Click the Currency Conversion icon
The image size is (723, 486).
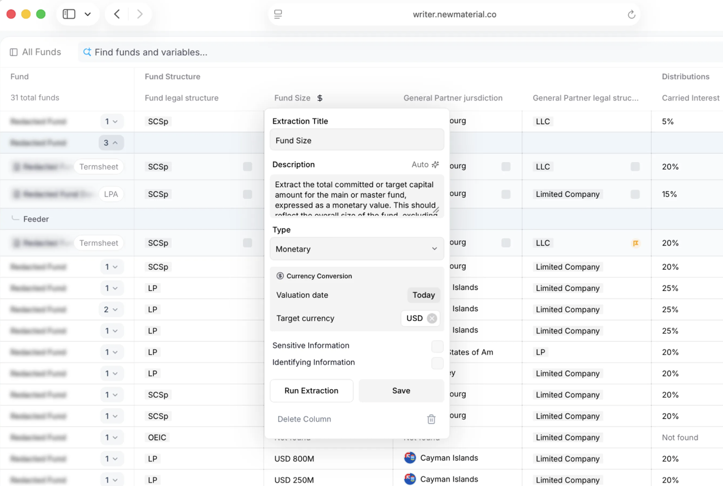coord(280,276)
